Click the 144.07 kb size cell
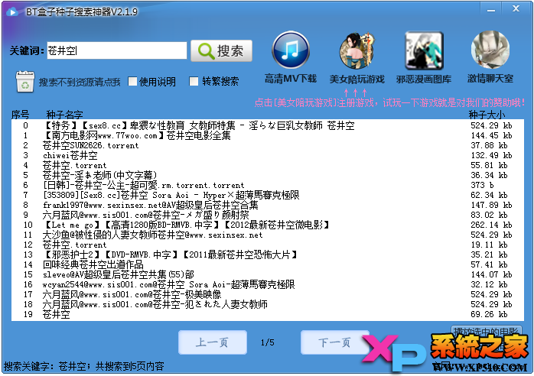This screenshot has height=376, width=534. click(x=491, y=274)
